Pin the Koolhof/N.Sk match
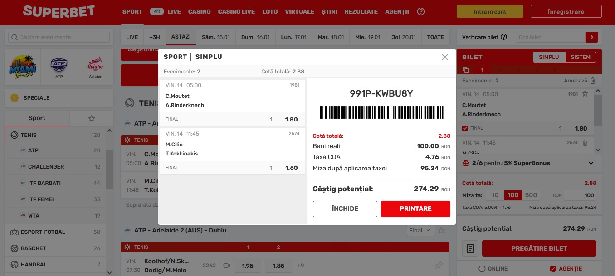Image resolution: width=615 pixels, height=276 pixels. [439, 265]
